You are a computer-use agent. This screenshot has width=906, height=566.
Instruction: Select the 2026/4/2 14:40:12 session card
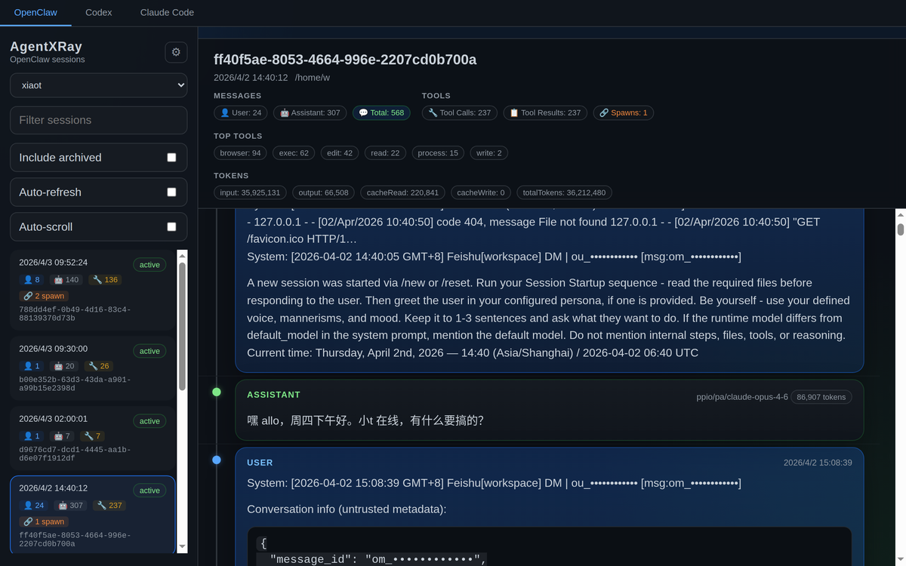click(x=93, y=515)
